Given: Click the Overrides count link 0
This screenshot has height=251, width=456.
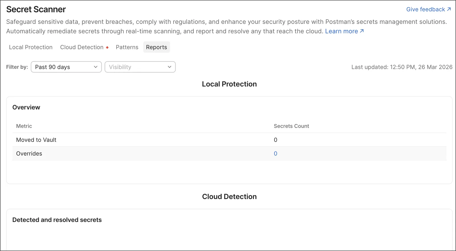Looking at the screenshot, I should click(x=276, y=154).
